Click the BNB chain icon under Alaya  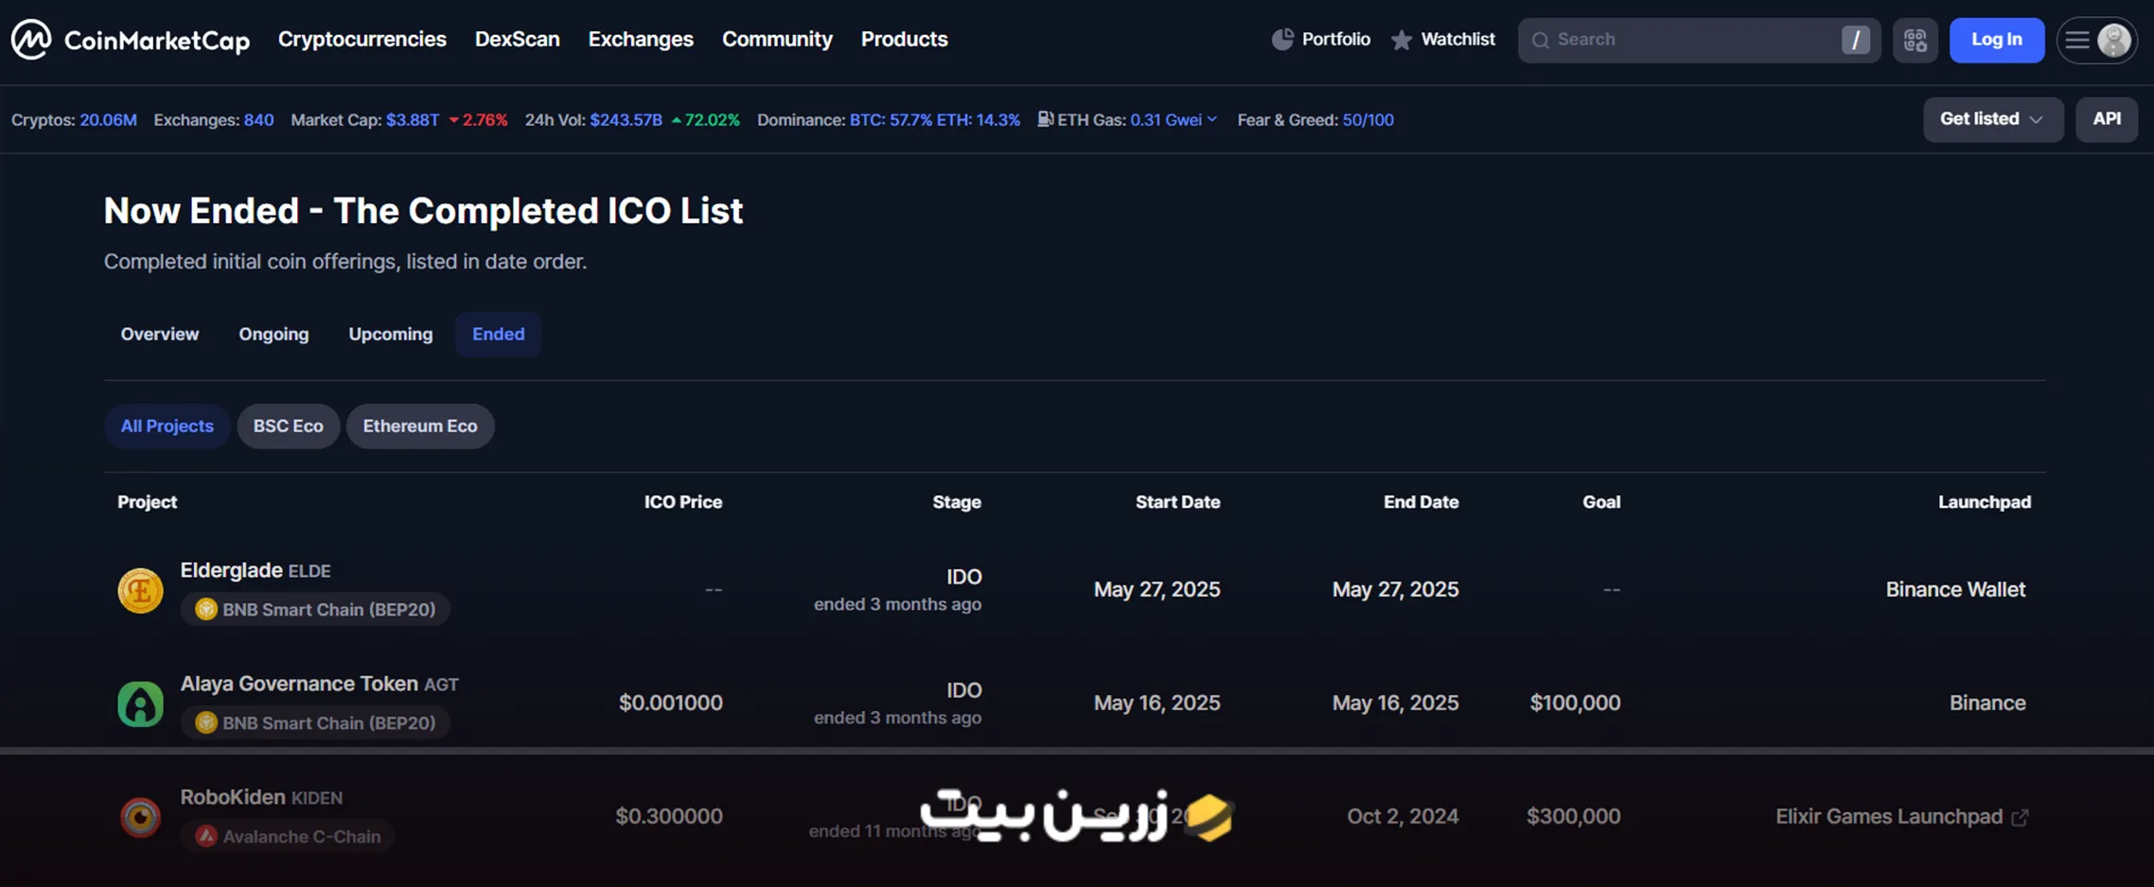pos(205,722)
